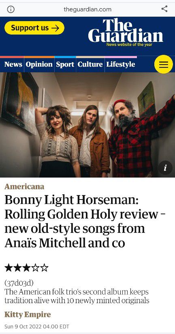Image resolution: width=175 pixels, height=334 pixels.
Task: Open the Americana tag link
Action: [24, 187]
